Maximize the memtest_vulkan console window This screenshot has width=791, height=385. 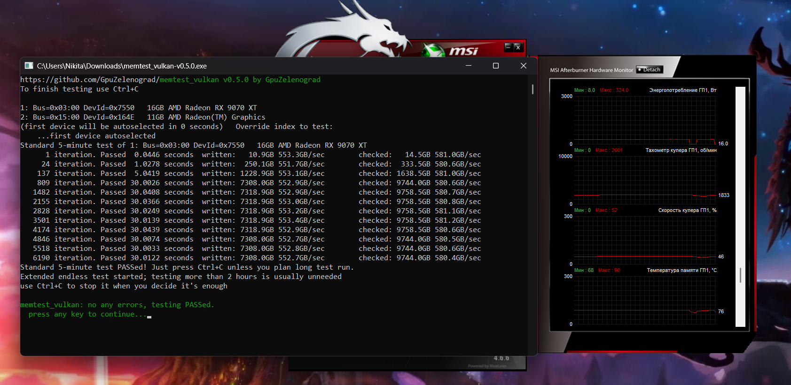[x=496, y=66]
